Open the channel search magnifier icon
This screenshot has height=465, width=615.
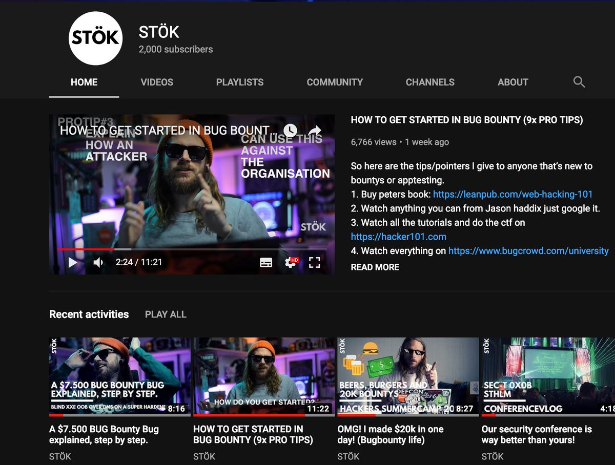point(579,82)
